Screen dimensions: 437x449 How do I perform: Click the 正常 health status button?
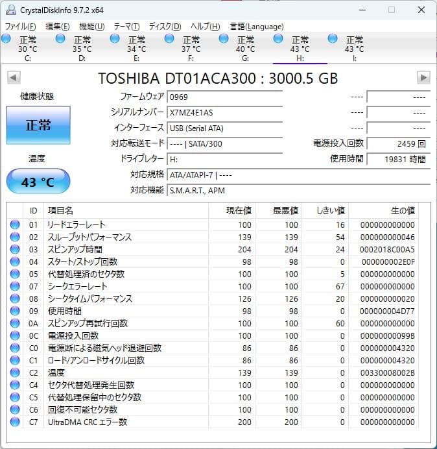click(38, 125)
